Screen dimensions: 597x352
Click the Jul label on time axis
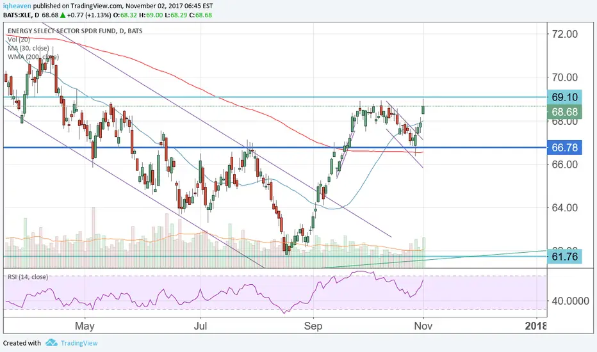pos(200,326)
